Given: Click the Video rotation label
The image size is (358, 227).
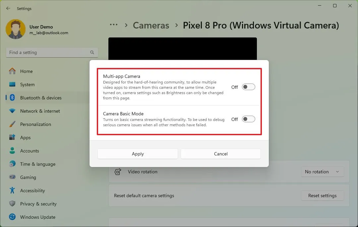Looking at the screenshot, I should [143, 172].
